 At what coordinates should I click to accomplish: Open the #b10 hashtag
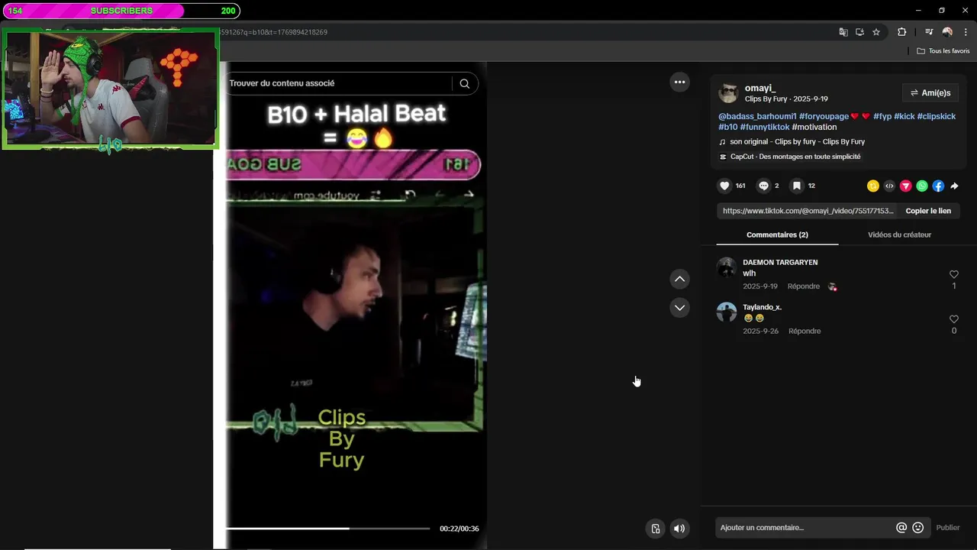click(728, 127)
